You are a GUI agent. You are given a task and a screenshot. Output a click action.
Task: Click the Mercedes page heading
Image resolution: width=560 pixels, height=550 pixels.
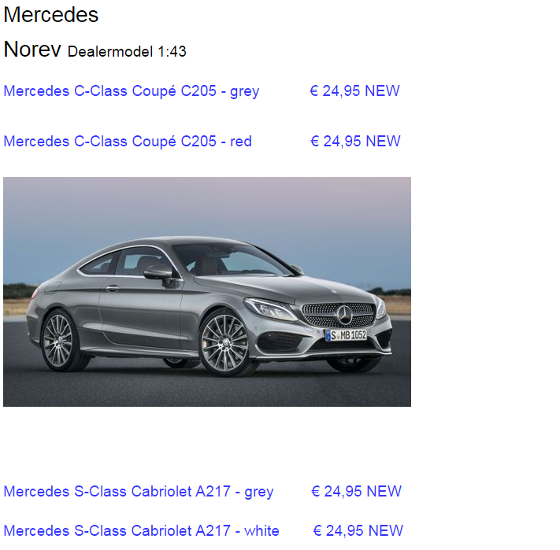[x=51, y=15]
